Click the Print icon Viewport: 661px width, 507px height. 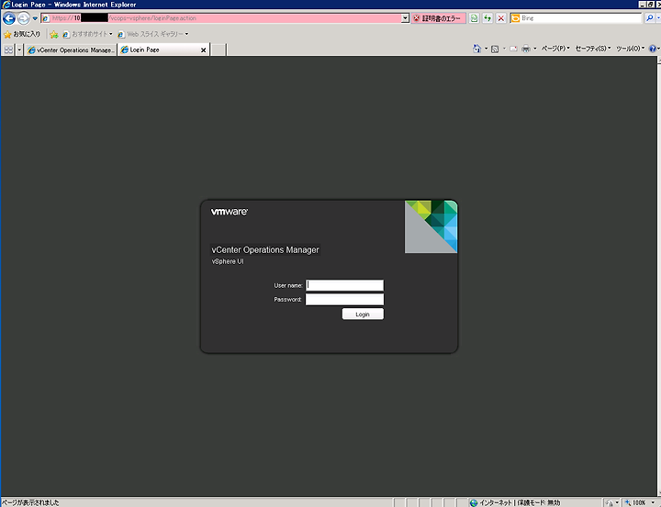pos(526,49)
